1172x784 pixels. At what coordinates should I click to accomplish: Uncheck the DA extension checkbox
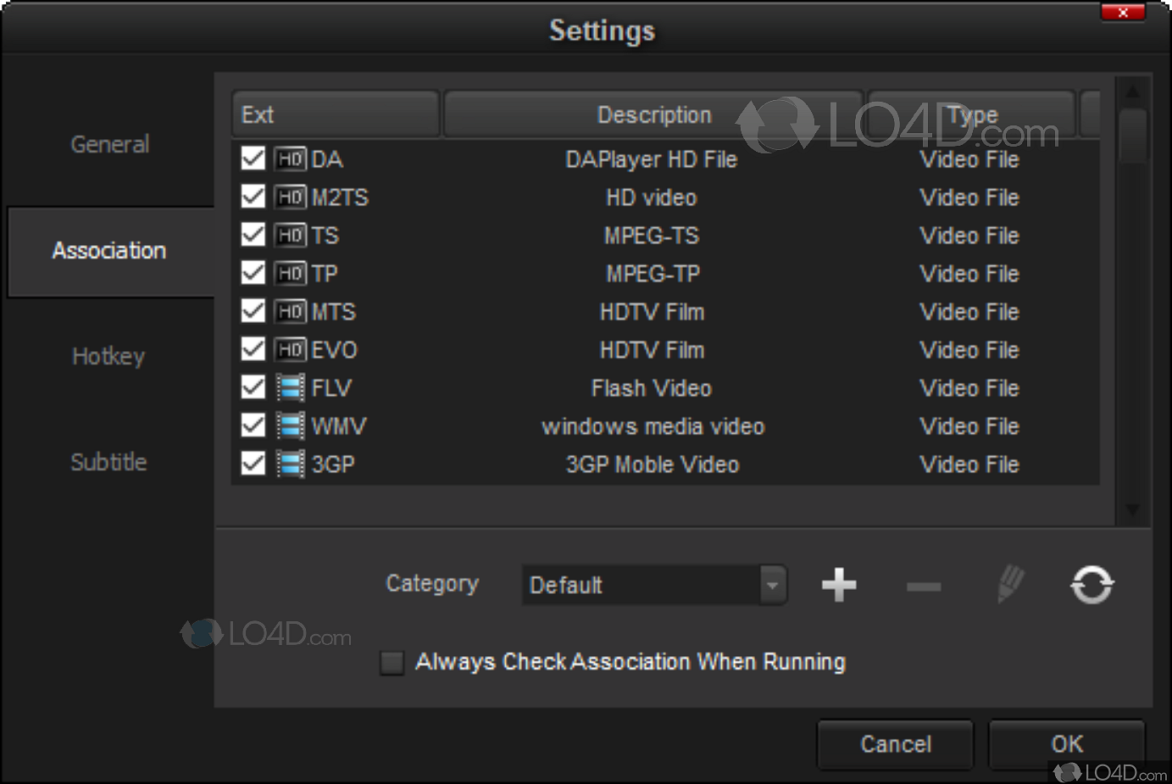click(x=253, y=159)
